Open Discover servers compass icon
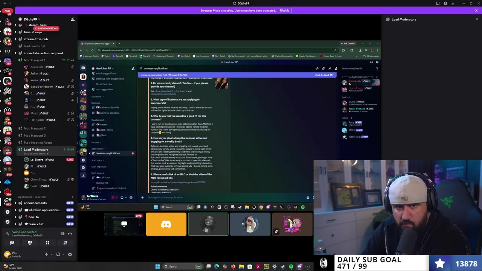Viewport: 482px width, 271px height. tap(7, 222)
